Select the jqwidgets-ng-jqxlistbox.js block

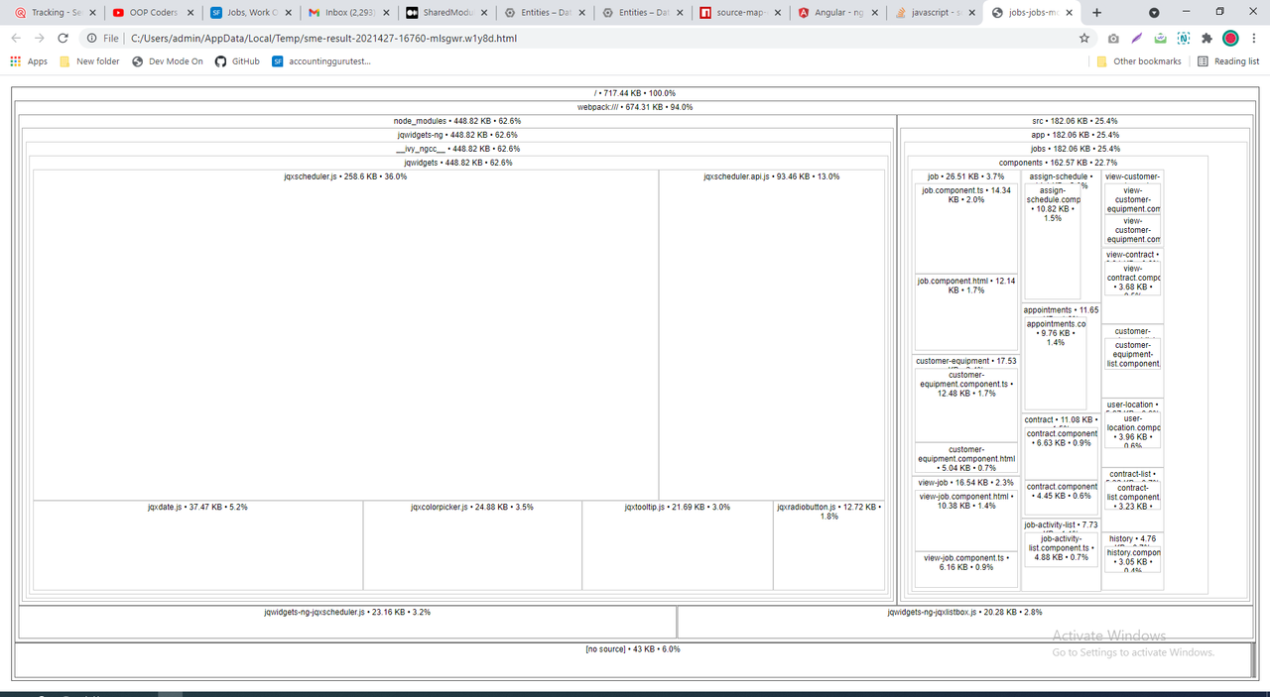pos(964,622)
